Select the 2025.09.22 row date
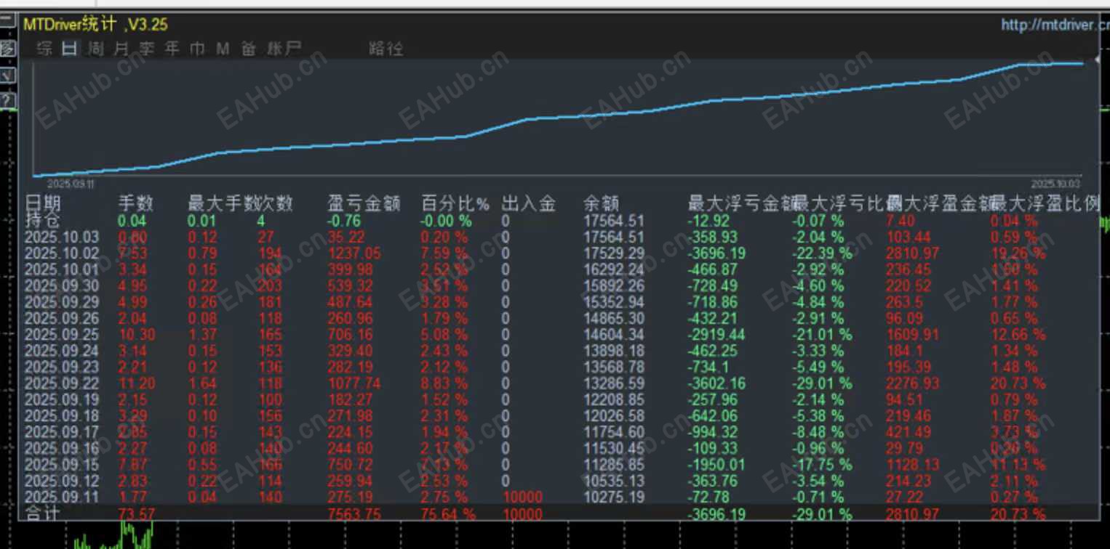This screenshot has height=549, width=1110. (x=62, y=383)
